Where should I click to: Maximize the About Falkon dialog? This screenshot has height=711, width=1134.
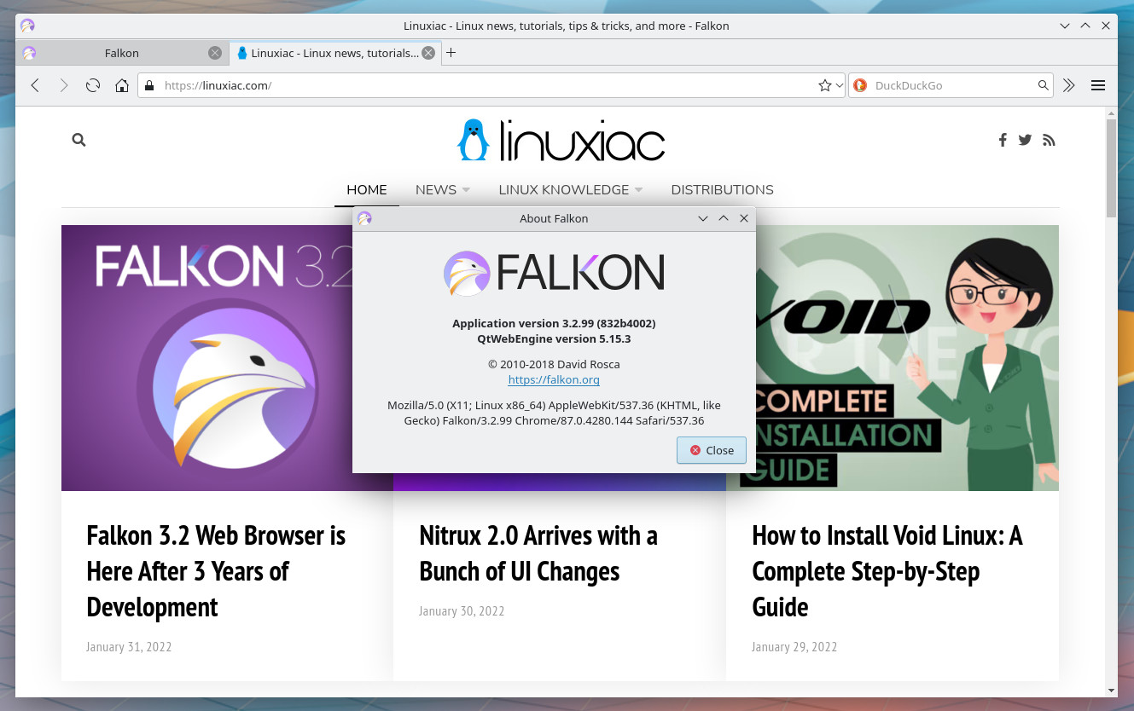point(724,218)
